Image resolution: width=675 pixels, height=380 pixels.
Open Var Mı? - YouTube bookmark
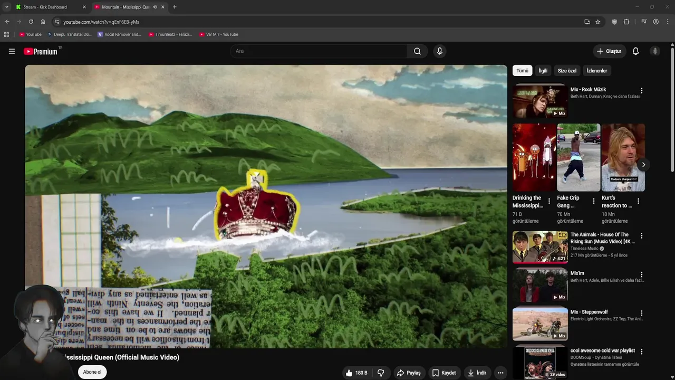click(x=219, y=34)
